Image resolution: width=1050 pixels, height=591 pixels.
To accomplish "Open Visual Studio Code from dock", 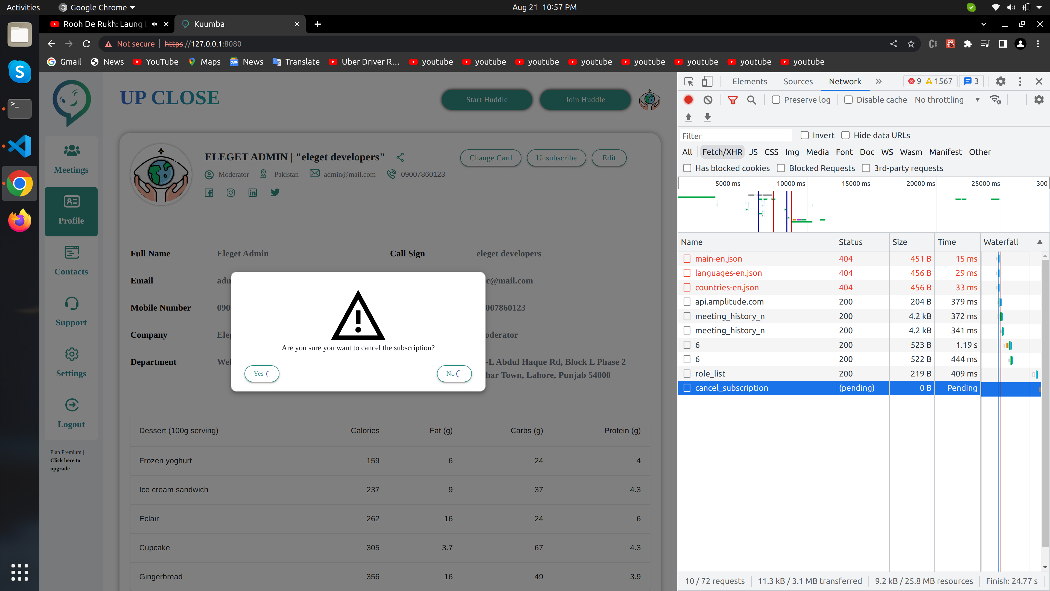I will (x=20, y=146).
